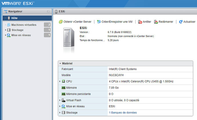Minimize the Navigateur panel with its collapse icon

[x=48, y=11]
